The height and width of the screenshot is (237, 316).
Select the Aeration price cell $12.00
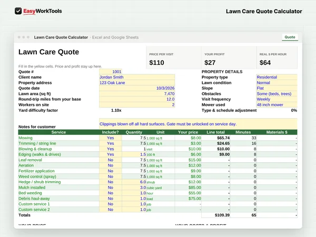(x=188, y=165)
